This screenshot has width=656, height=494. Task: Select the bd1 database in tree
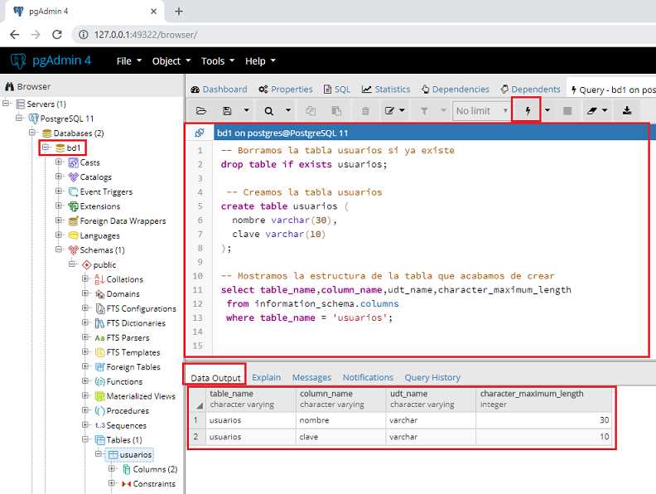73,148
